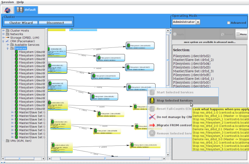
Task: Click the Migrate FROM red arrow icon
Action: click(x=152, y=125)
